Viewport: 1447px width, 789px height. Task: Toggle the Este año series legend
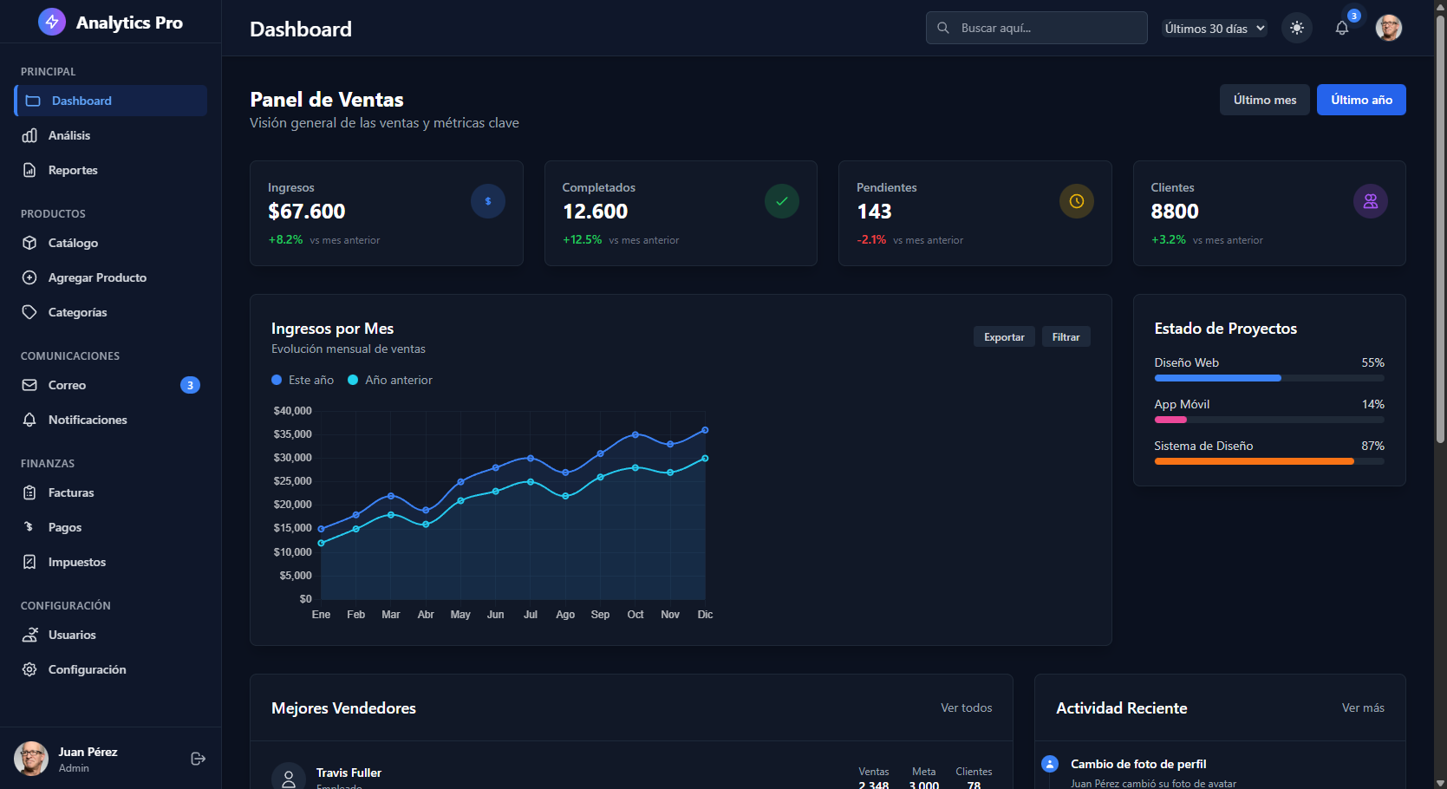pos(302,380)
